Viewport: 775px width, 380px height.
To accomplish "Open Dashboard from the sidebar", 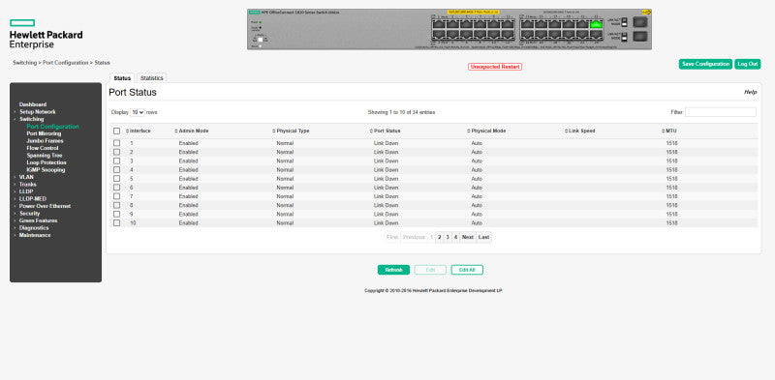I will click(33, 104).
